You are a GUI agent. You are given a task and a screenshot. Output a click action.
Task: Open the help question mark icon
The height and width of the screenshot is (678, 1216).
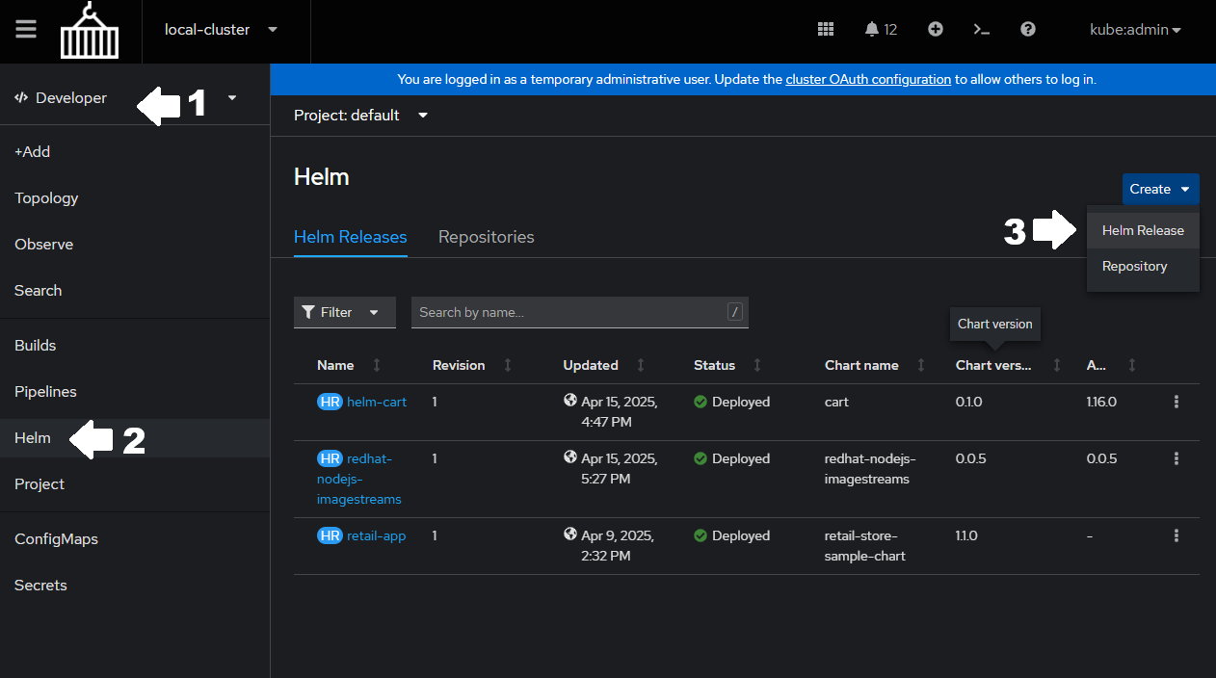coord(1027,29)
